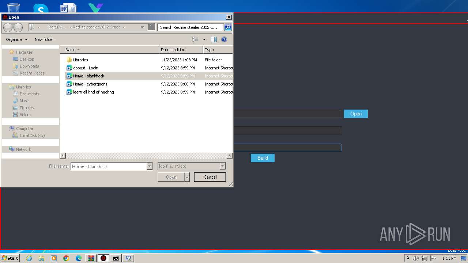Viewport: 468px width, 263px height.
Task: Show the preview pane icon
Action: coord(214,39)
